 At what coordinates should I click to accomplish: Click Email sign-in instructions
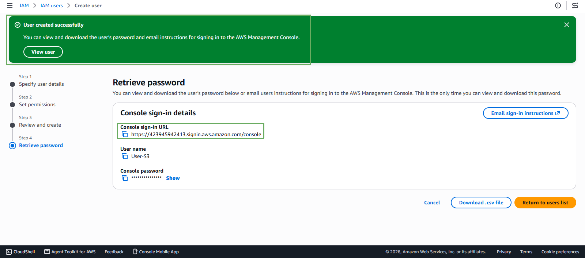pos(525,113)
